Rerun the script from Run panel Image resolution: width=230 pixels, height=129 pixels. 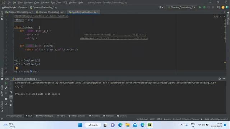click(x=6, y=83)
